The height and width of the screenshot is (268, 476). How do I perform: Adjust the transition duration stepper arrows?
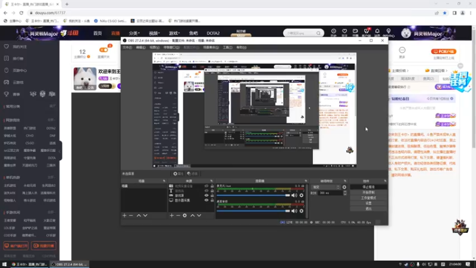pos(345,193)
